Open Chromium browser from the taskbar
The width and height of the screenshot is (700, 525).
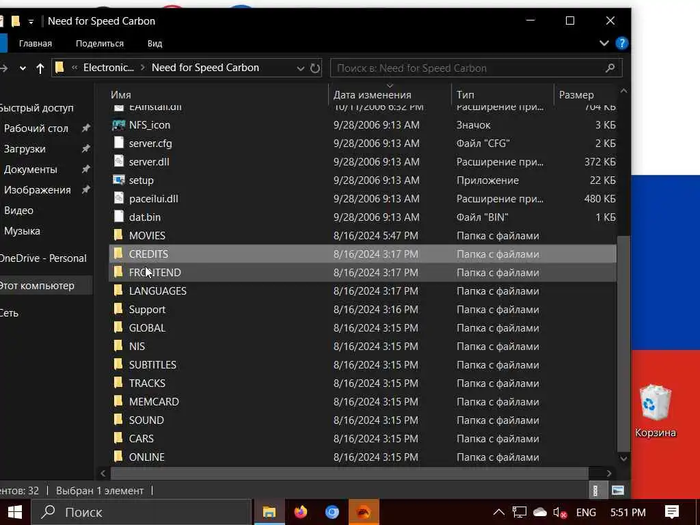(332, 512)
